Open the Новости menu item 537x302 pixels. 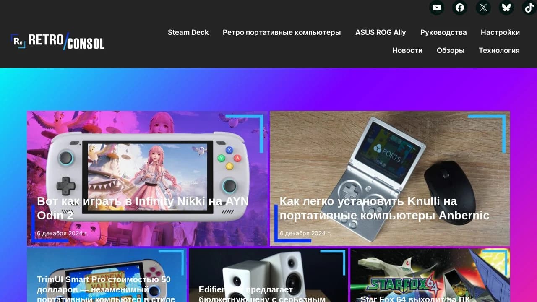407,50
